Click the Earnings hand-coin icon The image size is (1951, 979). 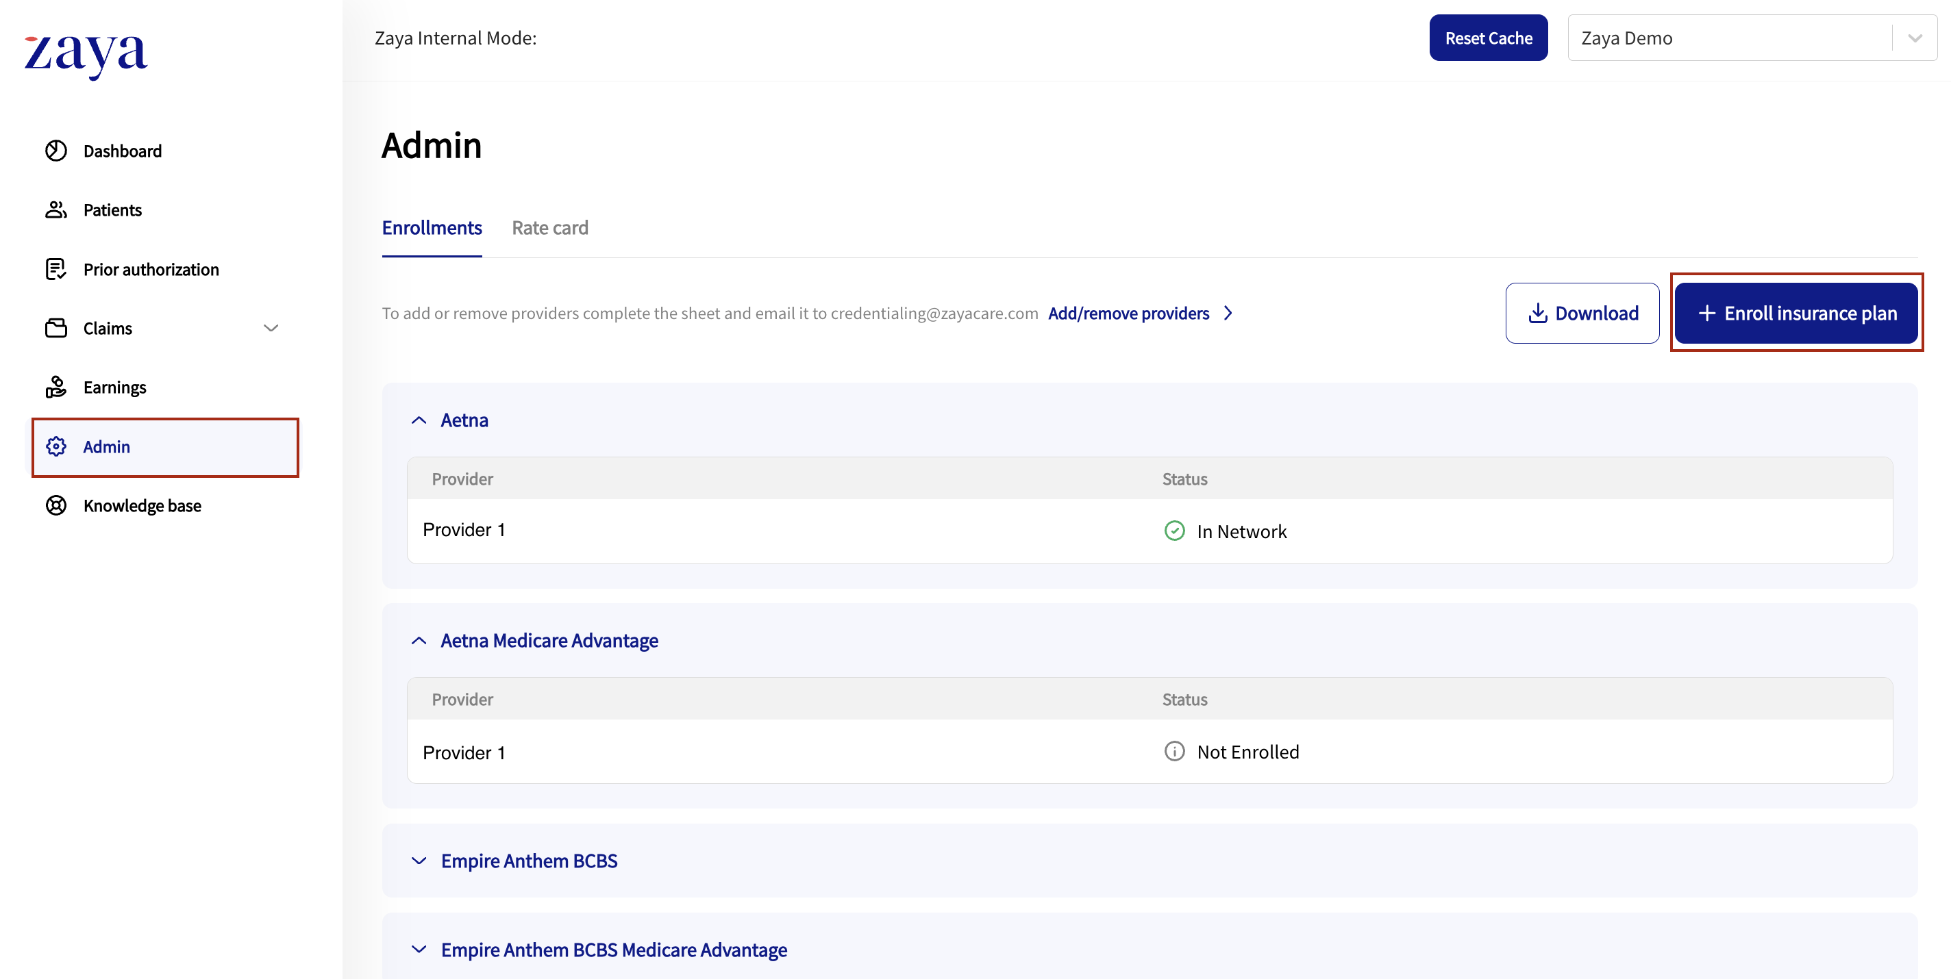point(56,387)
